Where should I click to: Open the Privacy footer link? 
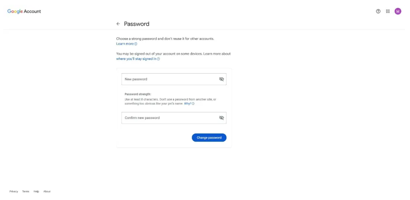pos(14,191)
